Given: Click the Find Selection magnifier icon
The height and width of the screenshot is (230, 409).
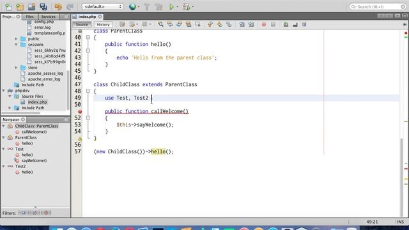Looking at the screenshot, I should pyautogui.click(x=160, y=24).
